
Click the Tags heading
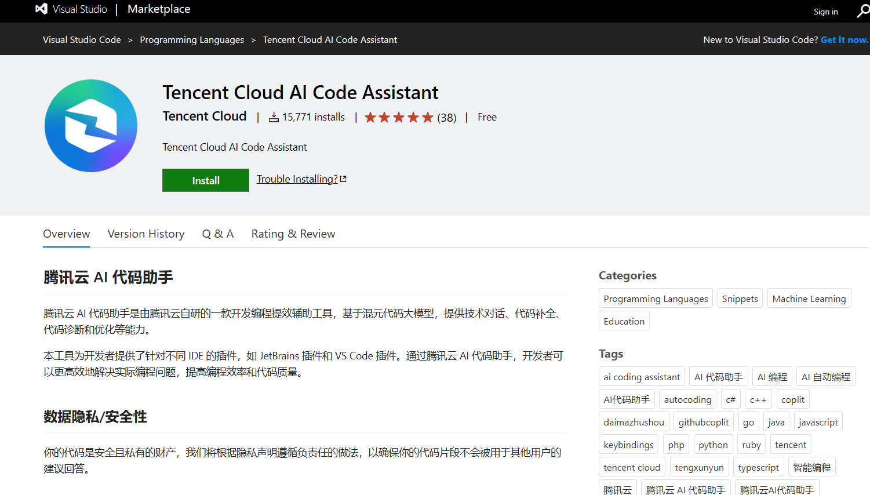(611, 354)
